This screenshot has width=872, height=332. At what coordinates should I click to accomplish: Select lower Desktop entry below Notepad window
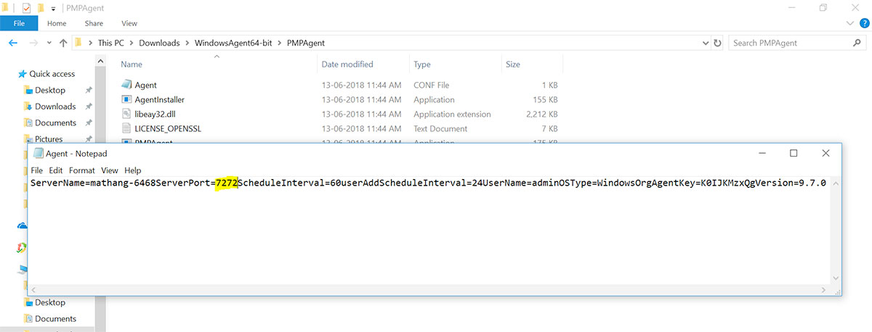pos(50,302)
